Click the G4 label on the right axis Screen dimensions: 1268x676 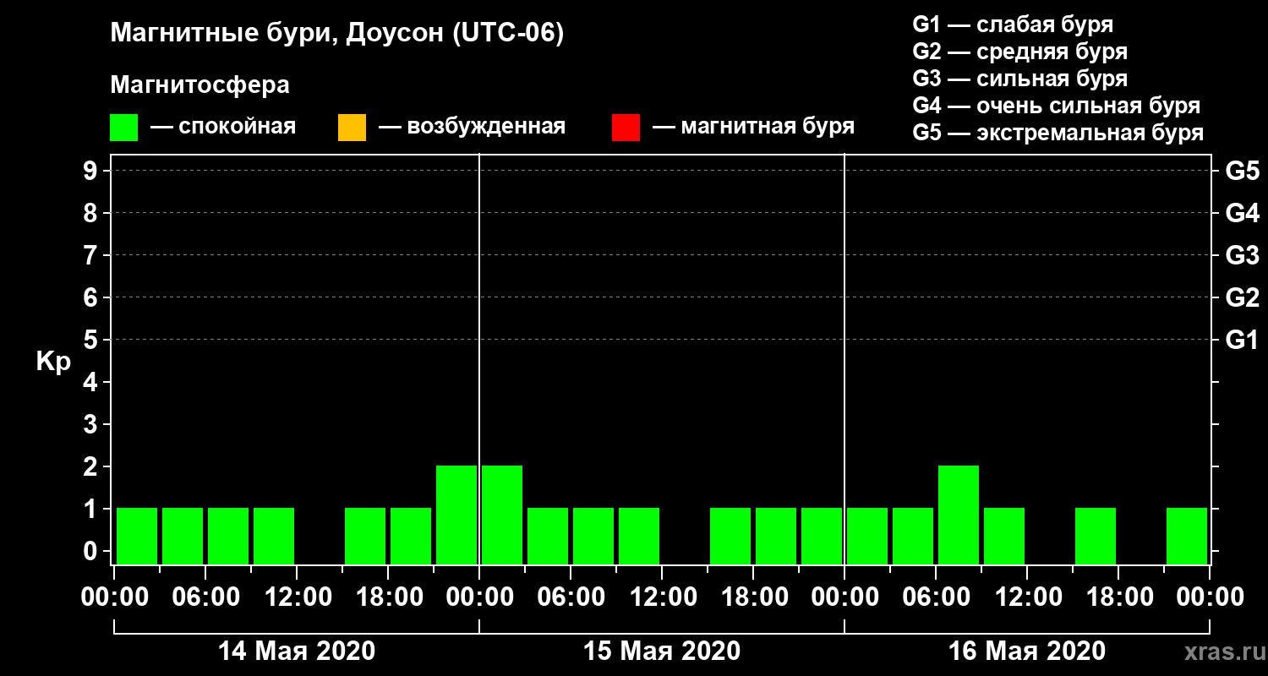[1242, 213]
